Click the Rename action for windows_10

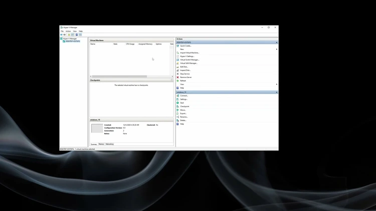(183, 117)
